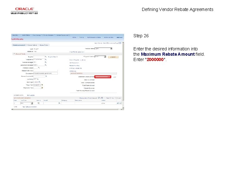The image size is (225, 169).
Task: Switch to the Rebate Rules tab
Action: [x=44, y=45]
